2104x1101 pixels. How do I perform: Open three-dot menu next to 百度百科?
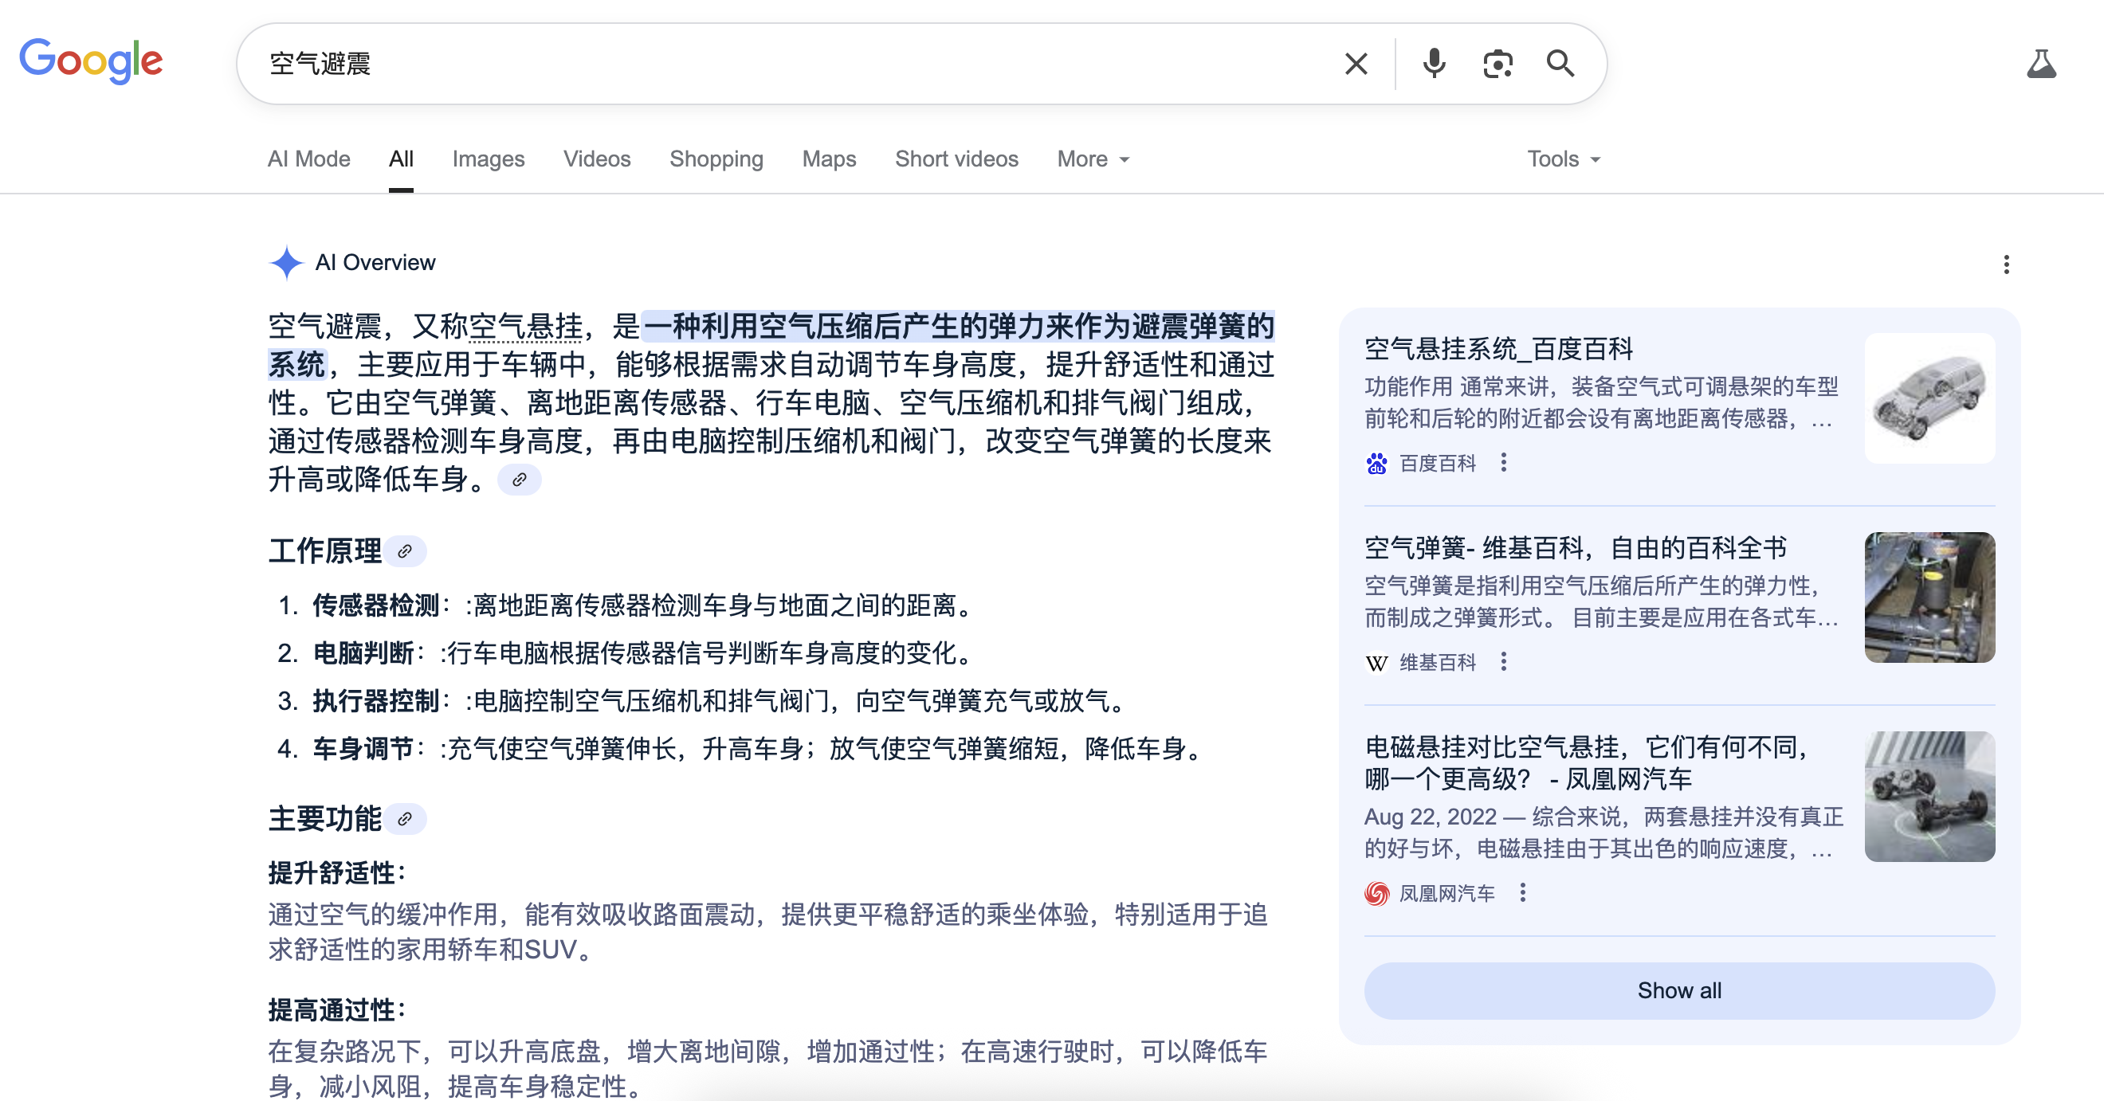click(x=1504, y=463)
